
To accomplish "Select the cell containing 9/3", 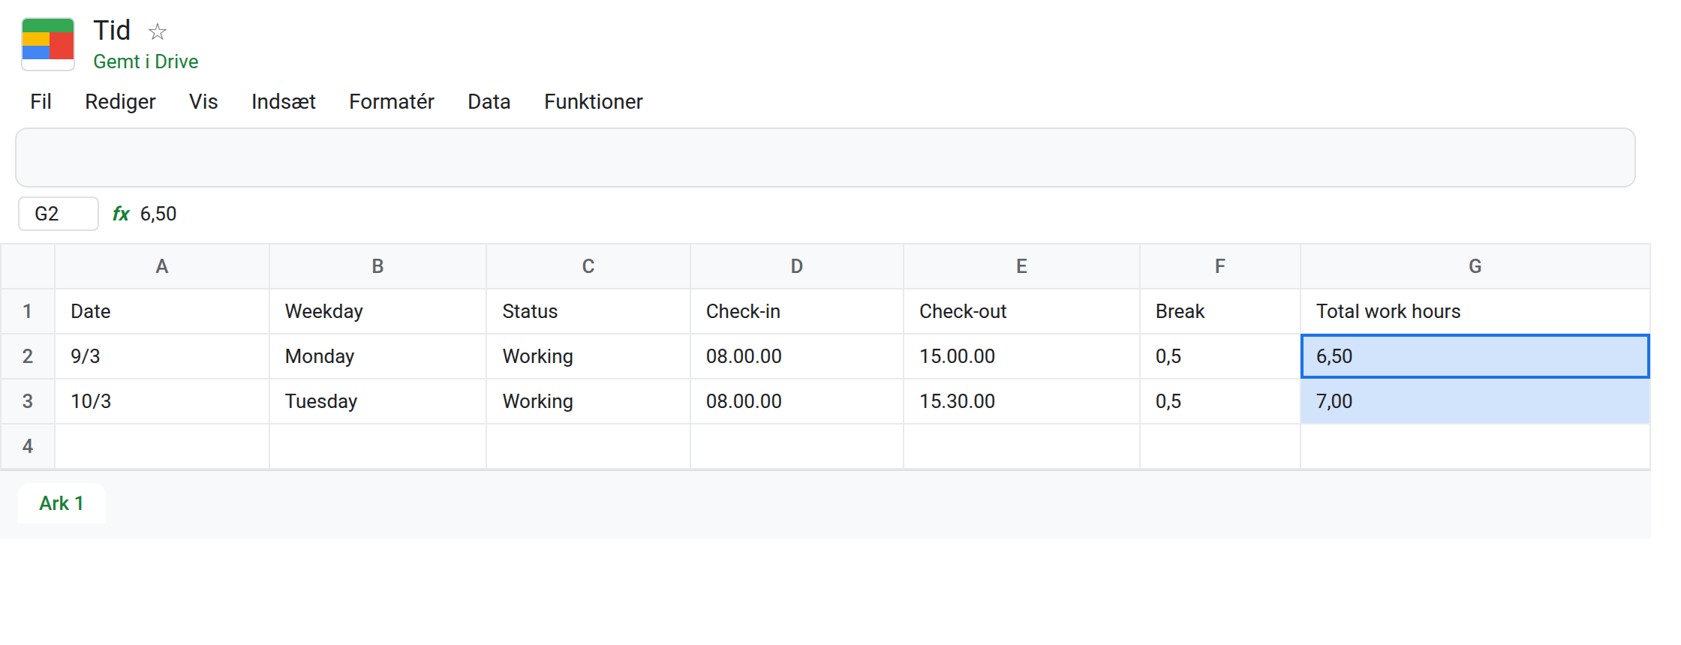I will click(162, 356).
